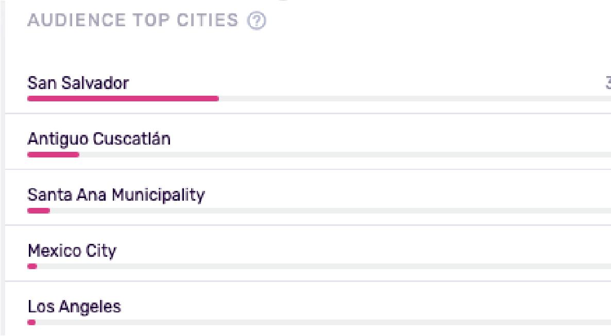Click Santa Ana Municipality's pink bar fill
Viewport: 611px width, 336px height.
[39, 210]
